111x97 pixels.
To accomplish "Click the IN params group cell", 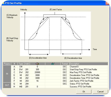I will (x=7, y=74).
